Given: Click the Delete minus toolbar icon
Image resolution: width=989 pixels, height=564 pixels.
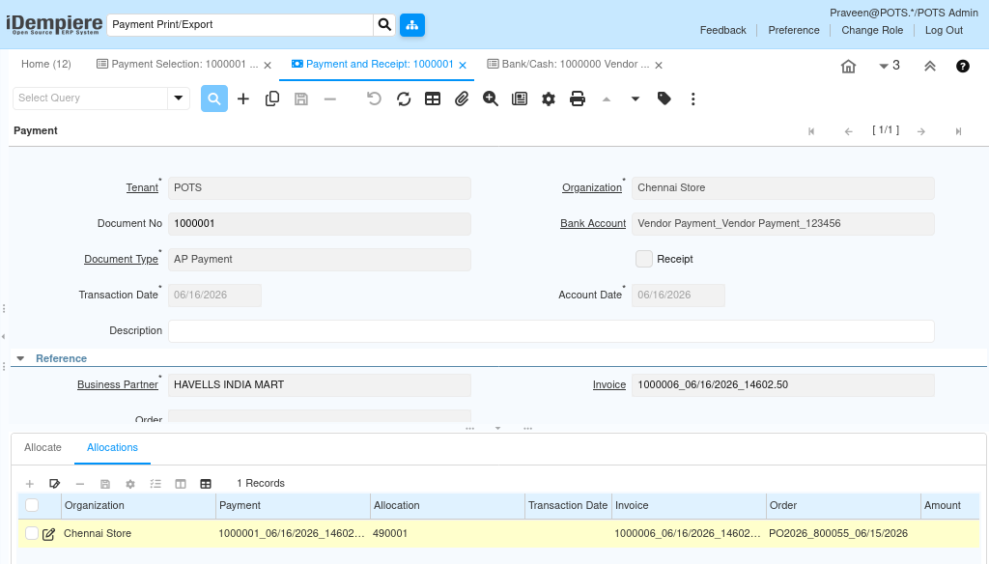Looking at the screenshot, I should pos(330,99).
